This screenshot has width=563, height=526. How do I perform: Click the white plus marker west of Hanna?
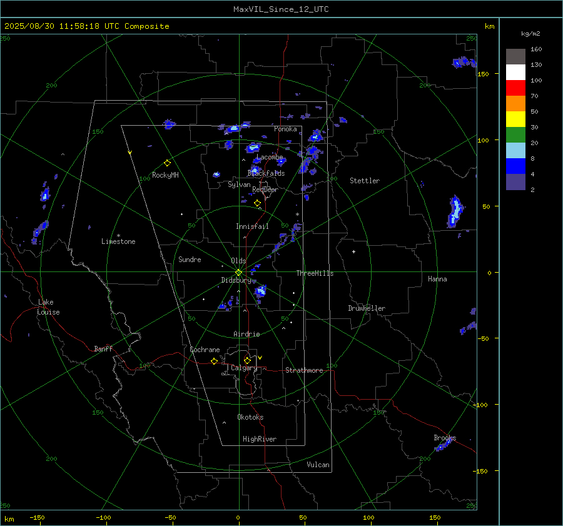353,251
